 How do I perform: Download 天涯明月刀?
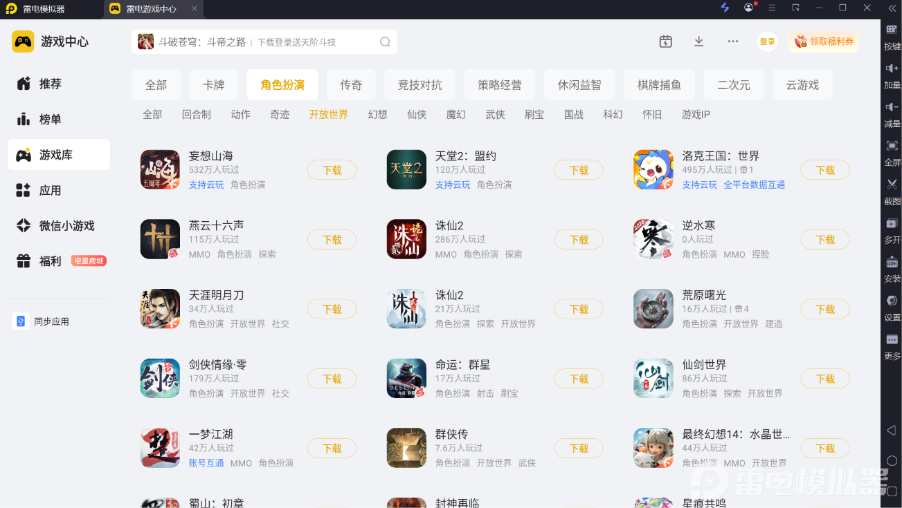(x=332, y=309)
